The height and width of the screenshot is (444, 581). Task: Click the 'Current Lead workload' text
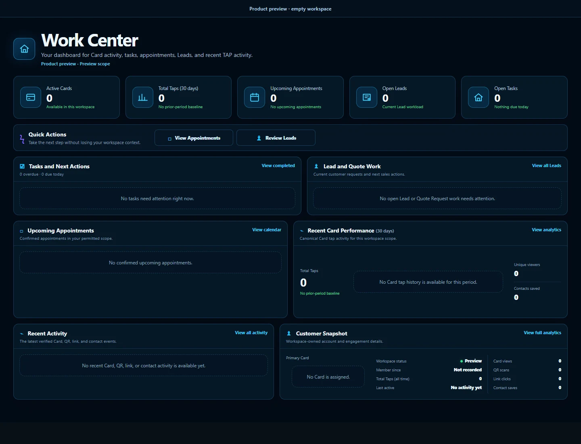(x=403, y=107)
